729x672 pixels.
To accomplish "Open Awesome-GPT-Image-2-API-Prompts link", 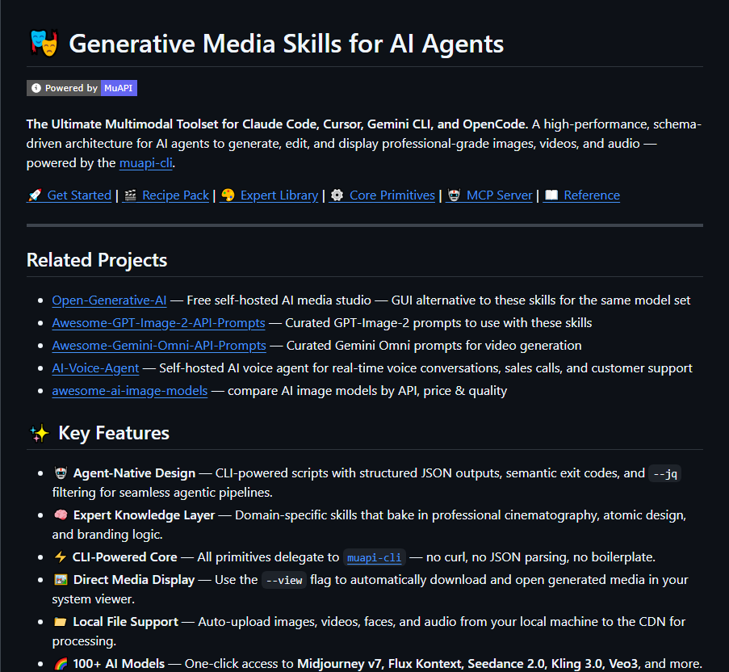I will (x=158, y=323).
